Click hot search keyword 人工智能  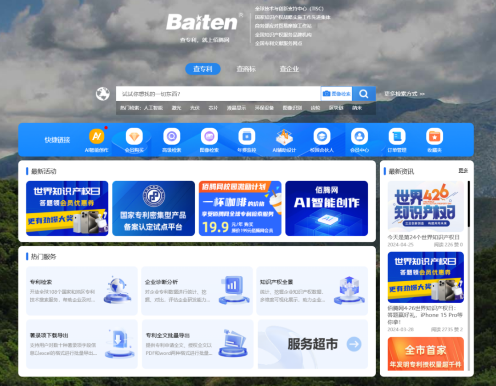[153, 108]
